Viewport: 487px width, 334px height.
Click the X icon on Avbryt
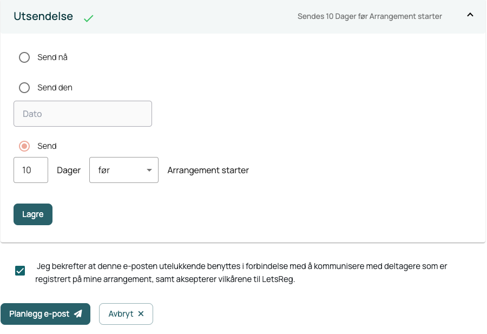pos(141,314)
